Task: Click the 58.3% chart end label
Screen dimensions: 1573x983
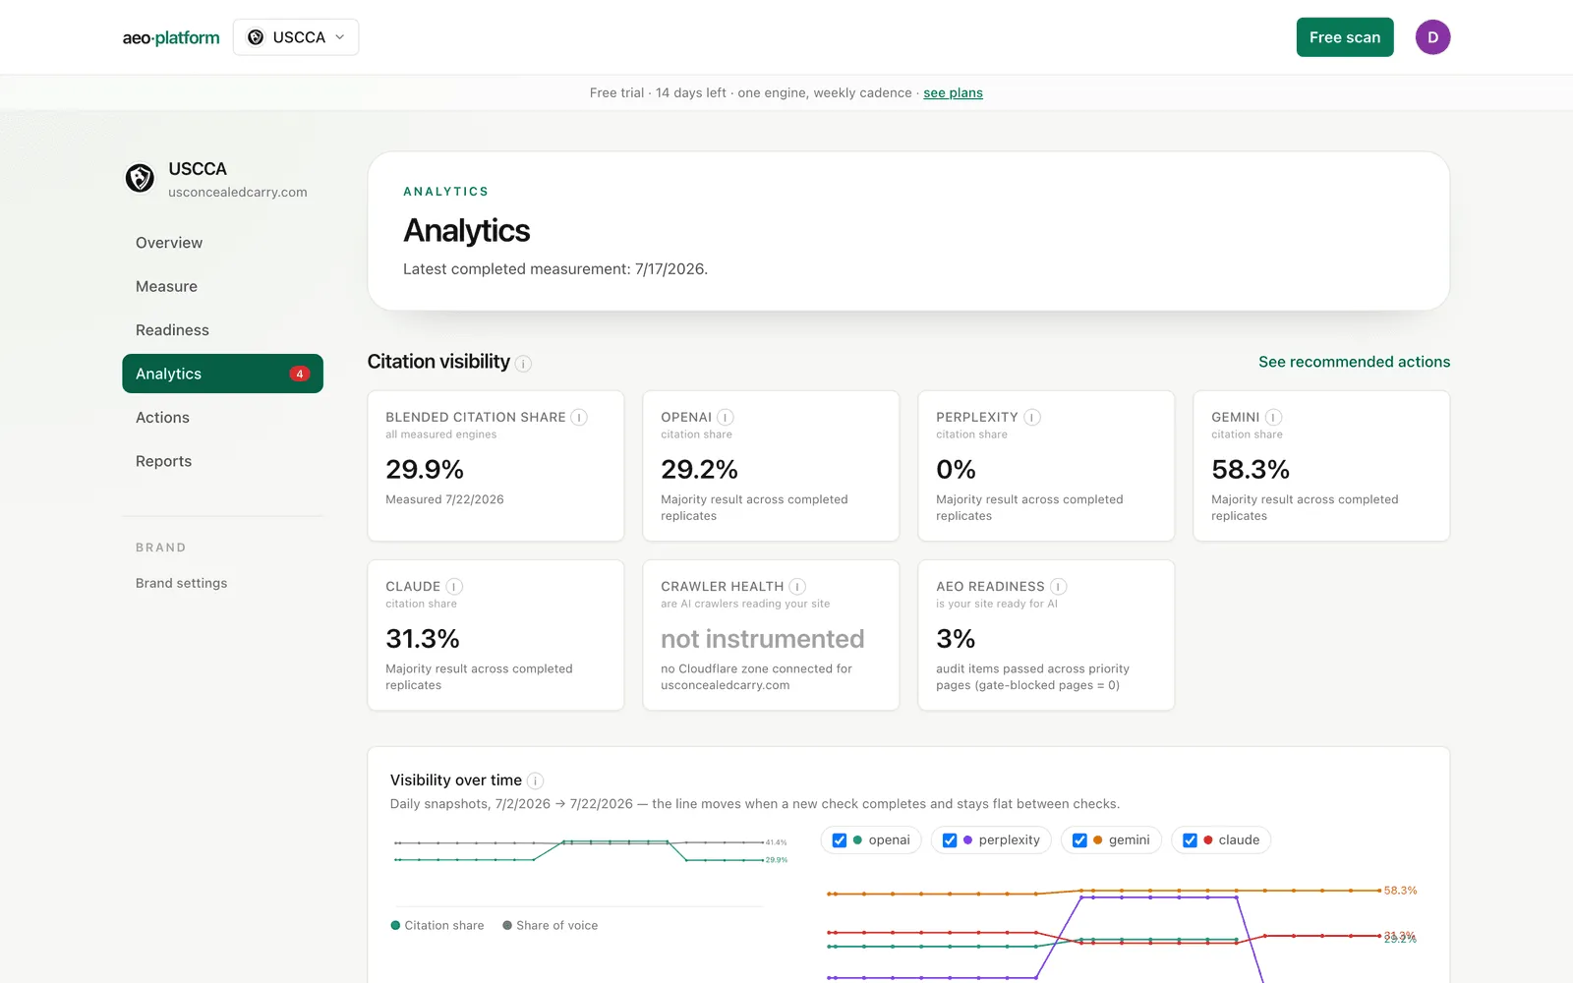Action: pos(1400,891)
